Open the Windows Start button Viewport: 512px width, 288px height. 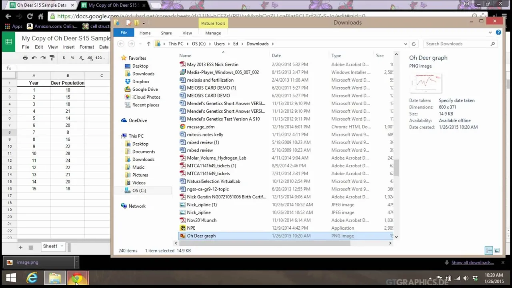tap(11, 278)
